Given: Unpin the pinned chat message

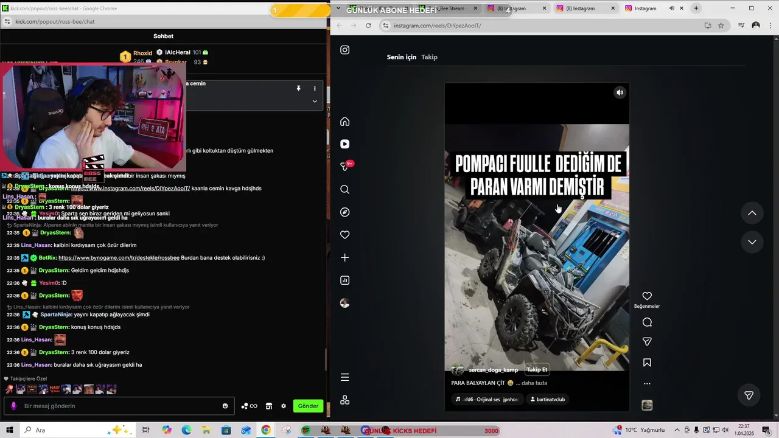Looking at the screenshot, I should click(298, 88).
